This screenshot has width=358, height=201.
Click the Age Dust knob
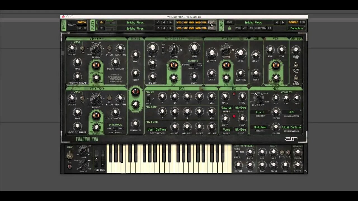point(256,73)
